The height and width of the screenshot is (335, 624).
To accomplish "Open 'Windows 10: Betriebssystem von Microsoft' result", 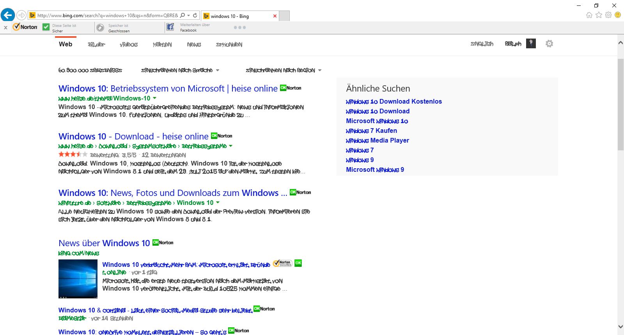I will pyautogui.click(x=168, y=88).
